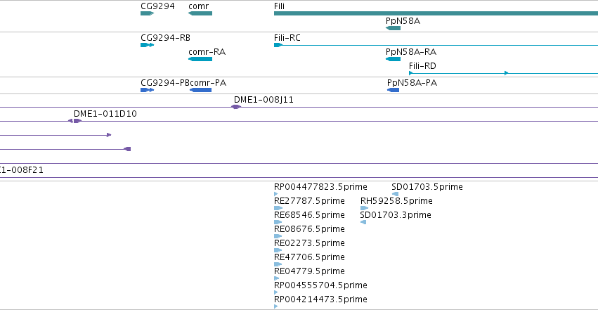Click the Fili gene label
598x310 pixels.
(279, 6)
